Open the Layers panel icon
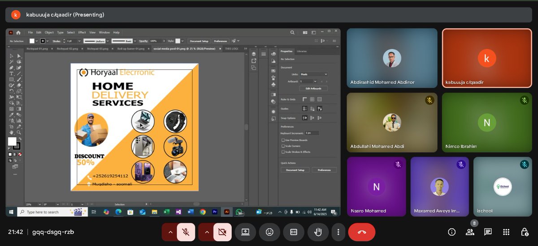This screenshot has width=538, height=246. (254, 54)
